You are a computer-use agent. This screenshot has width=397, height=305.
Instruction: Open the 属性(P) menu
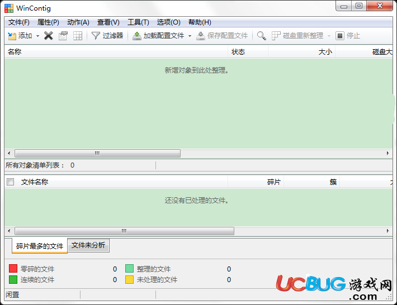click(48, 22)
